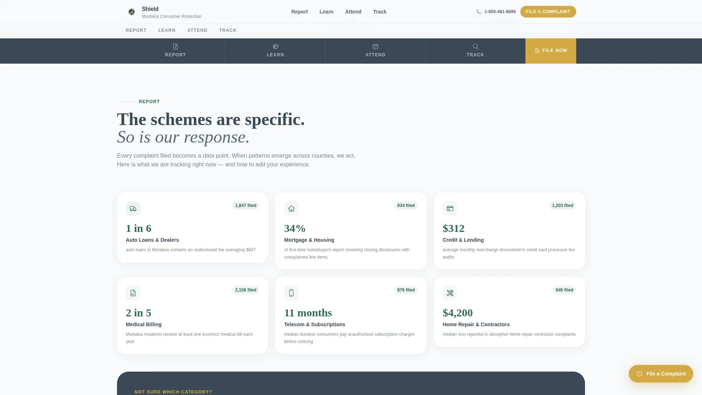The width and height of the screenshot is (702, 395).
Task: Open Learn in the top navigation
Action: click(326, 12)
